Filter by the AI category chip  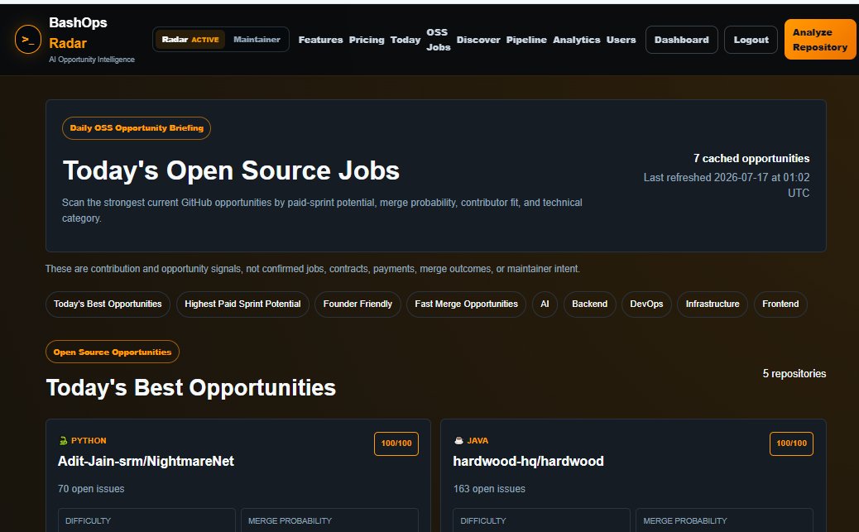tap(545, 304)
